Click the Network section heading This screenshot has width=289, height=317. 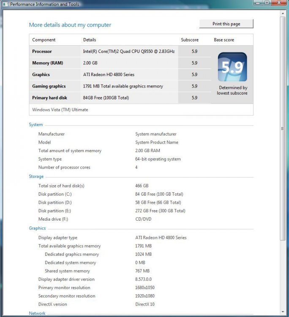pos(37,313)
